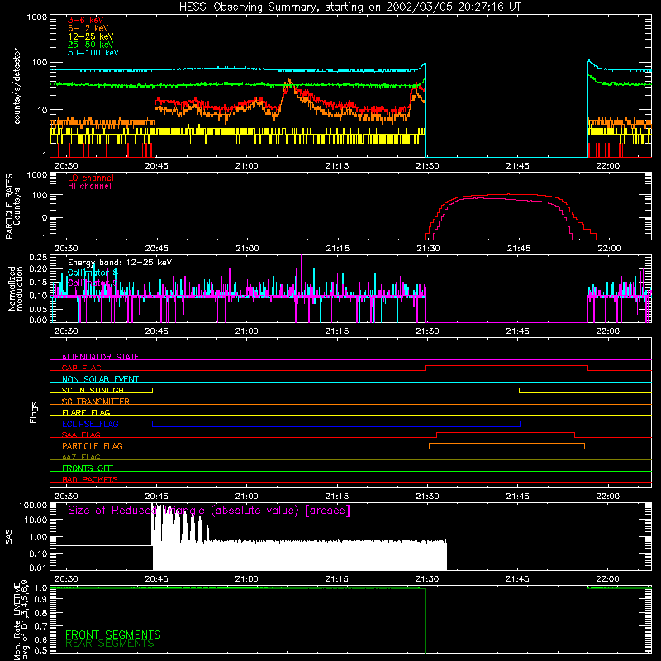Select the blue ECLIPSE FLAG label
The image size is (661, 661).
tap(90, 424)
